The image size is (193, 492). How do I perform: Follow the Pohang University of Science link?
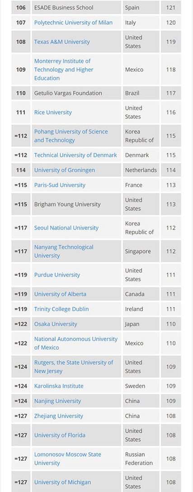[x=71, y=136]
